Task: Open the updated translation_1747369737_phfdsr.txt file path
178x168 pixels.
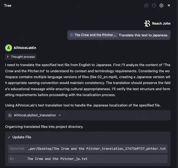Action: tap(97, 149)
